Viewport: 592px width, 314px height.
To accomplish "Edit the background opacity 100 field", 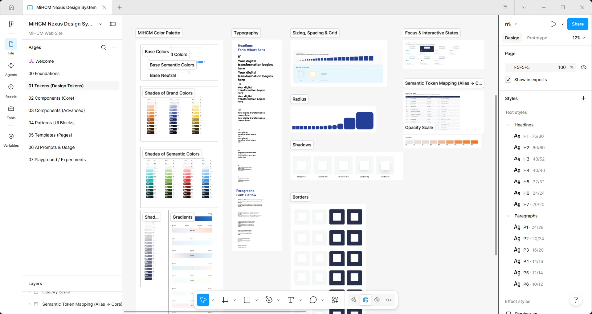I will (562, 67).
